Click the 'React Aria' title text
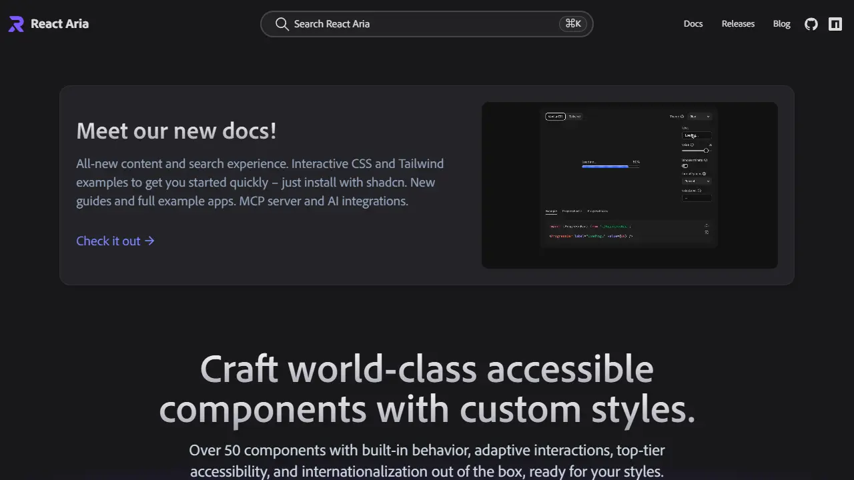854x480 pixels. [x=59, y=24]
